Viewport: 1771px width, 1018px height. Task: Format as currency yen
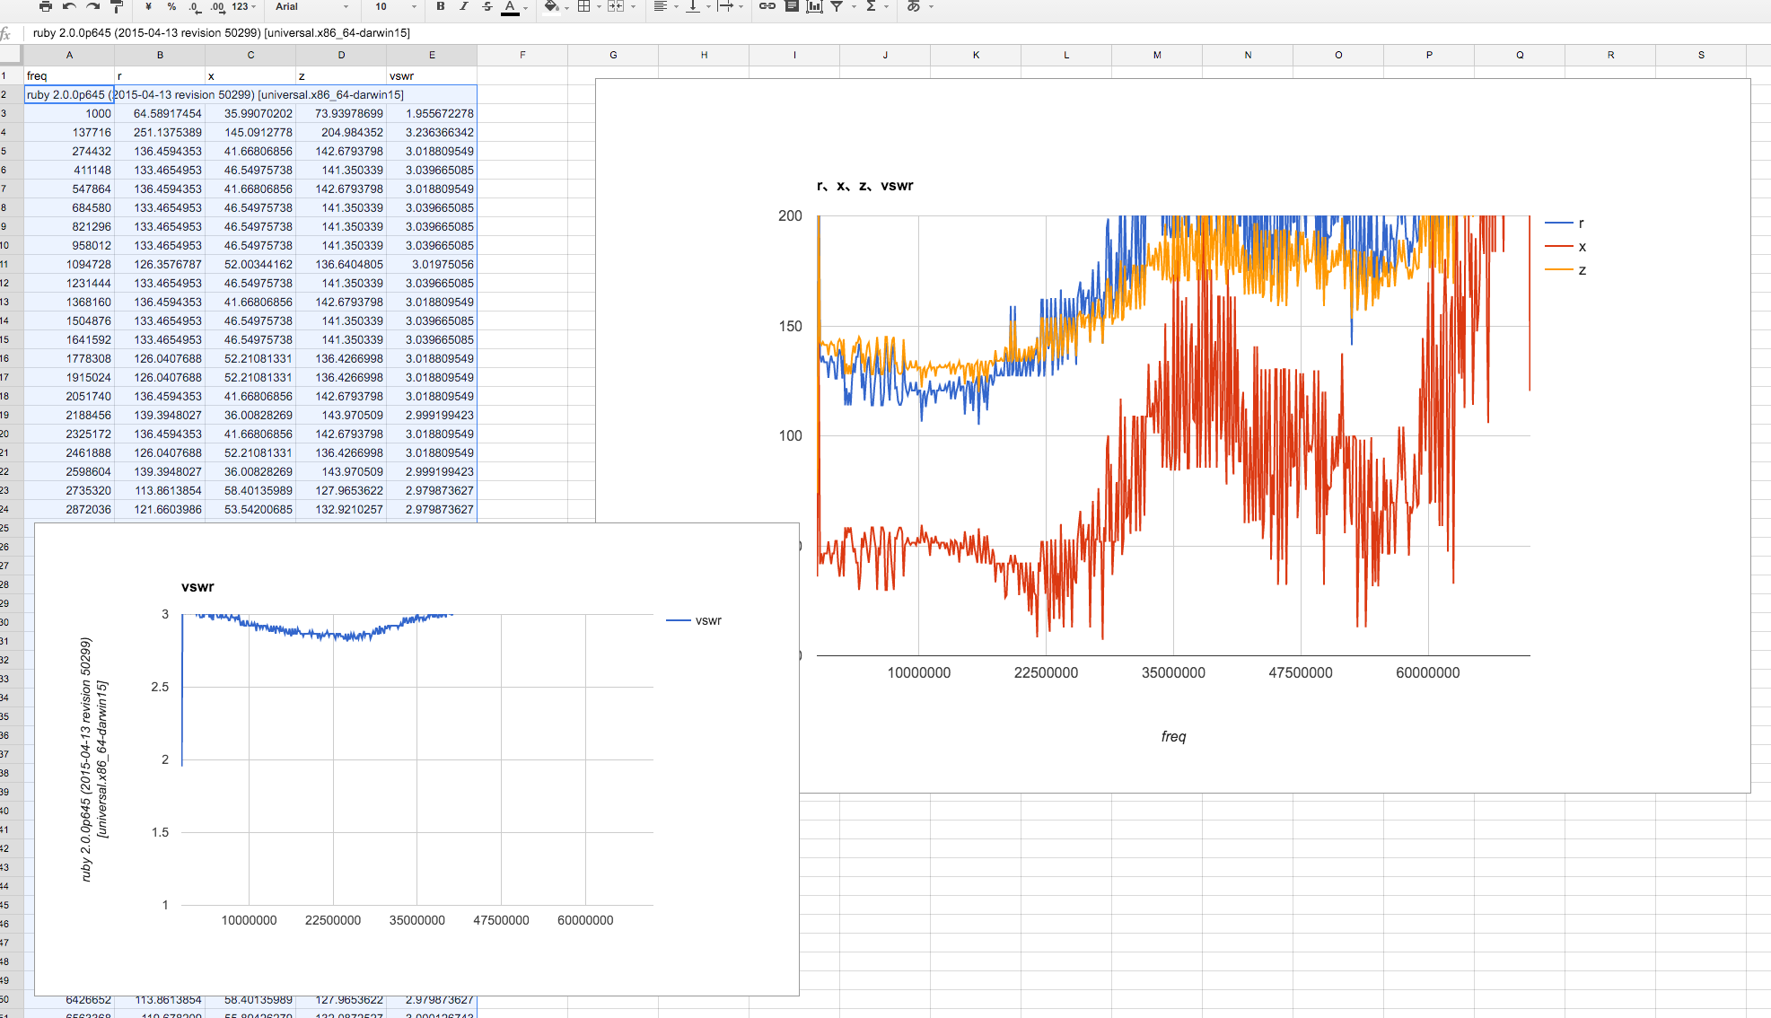[x=148, y=6]
